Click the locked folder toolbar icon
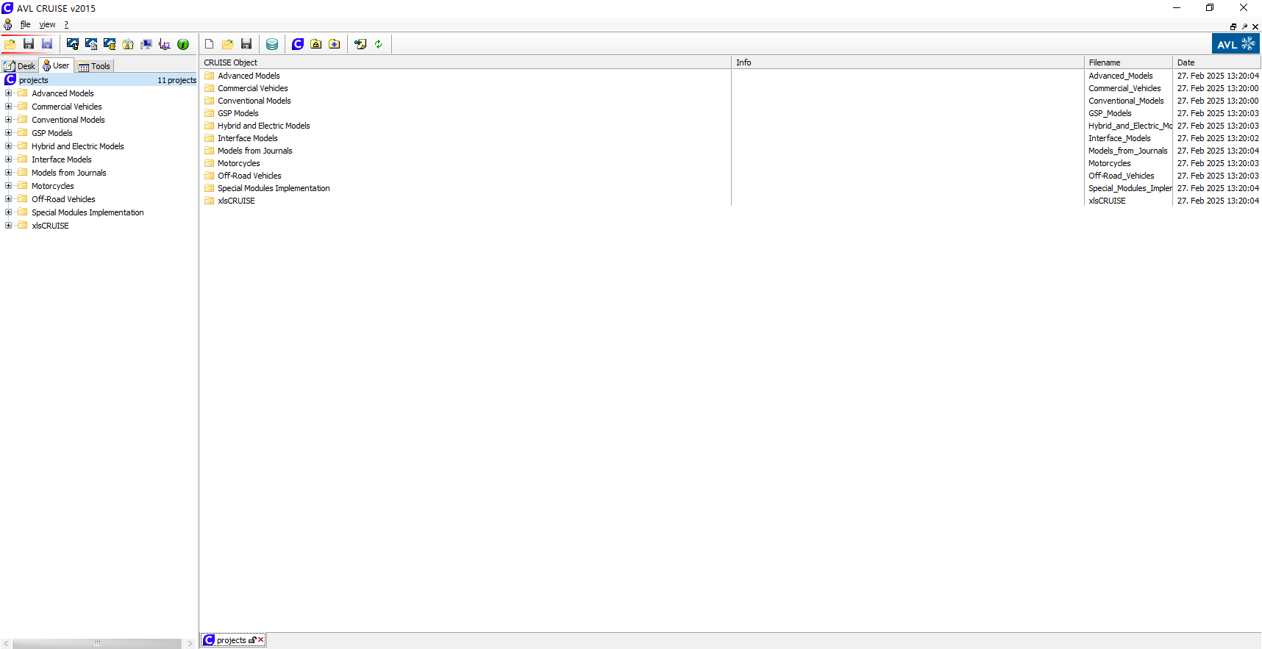 (x=316, y=45)
